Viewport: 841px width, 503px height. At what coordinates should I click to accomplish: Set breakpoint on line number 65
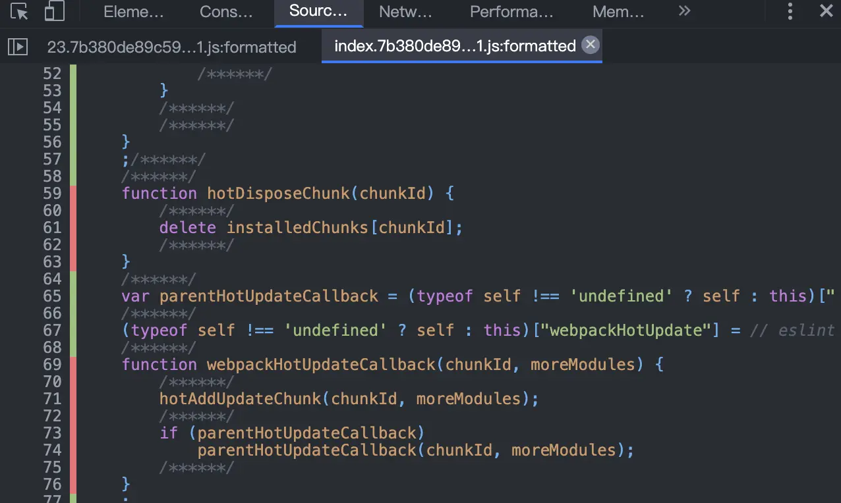point(52,296)
